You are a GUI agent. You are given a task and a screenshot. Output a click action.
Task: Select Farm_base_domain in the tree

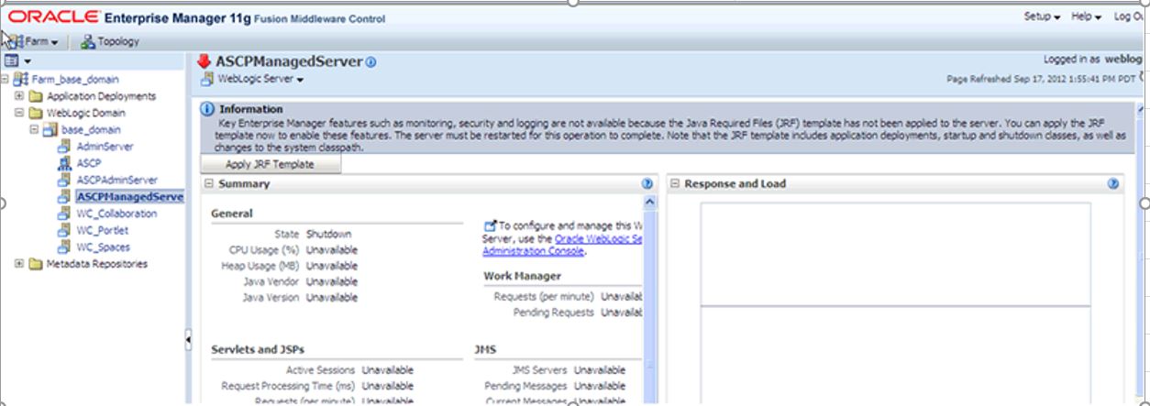[75, 80]
